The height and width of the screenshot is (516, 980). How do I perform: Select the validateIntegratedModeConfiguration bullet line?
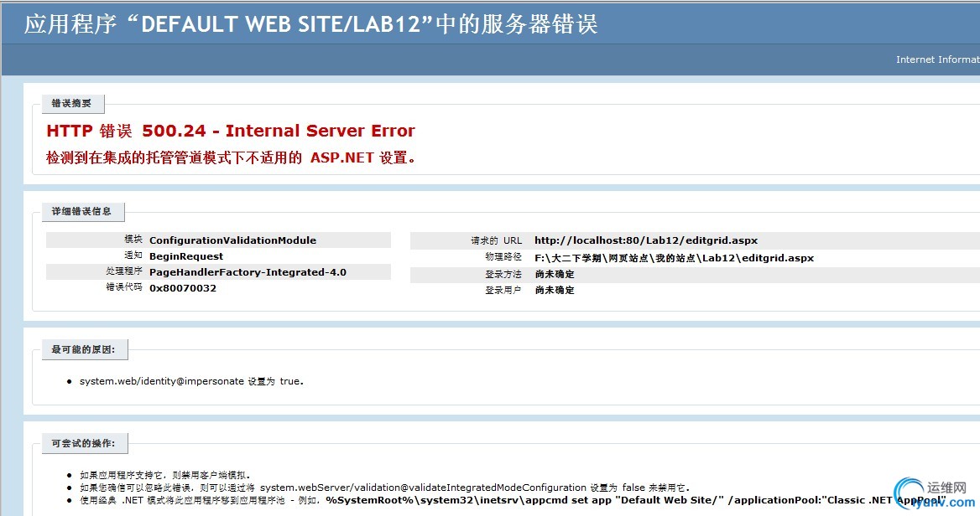(384, 488)
